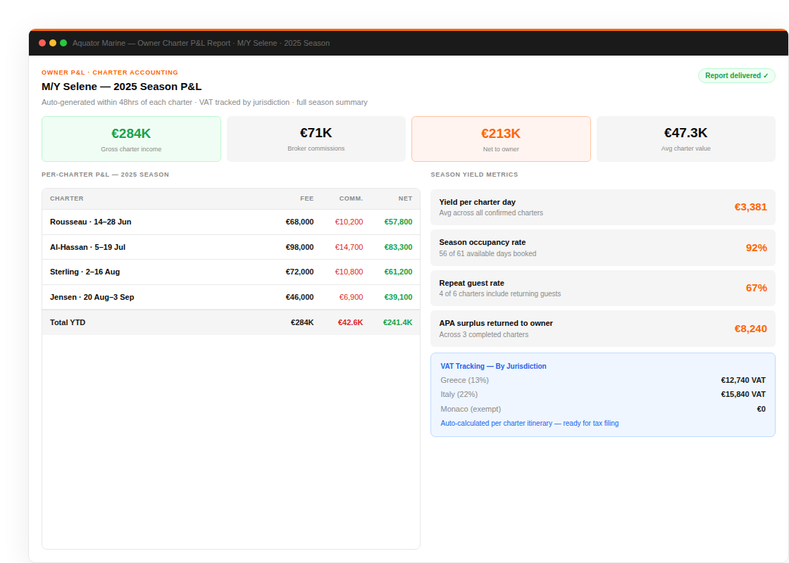Click the €42.6K total commission
Viewport: 789px width, 563px height.
pyautogui.click(x=350, y=323)
